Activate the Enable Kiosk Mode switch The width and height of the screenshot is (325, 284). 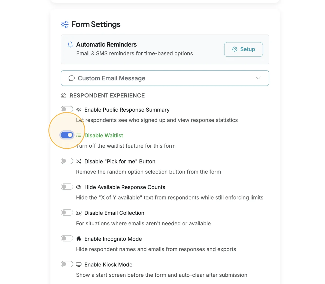point(67,264)
